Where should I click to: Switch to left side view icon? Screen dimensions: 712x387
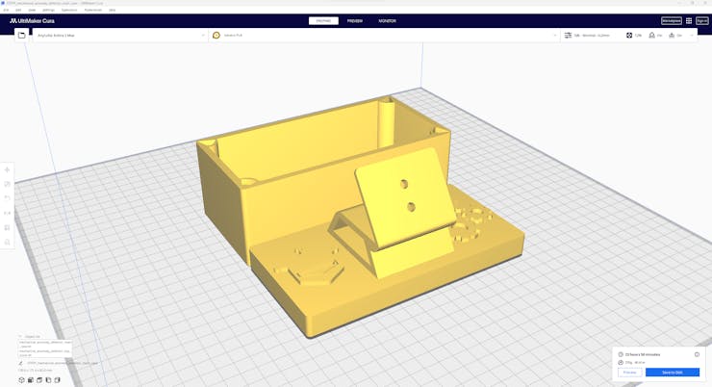[48, 380]
